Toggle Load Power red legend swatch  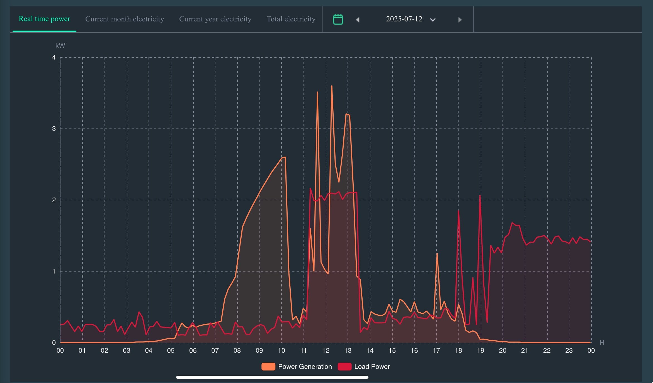pos(344,367)
